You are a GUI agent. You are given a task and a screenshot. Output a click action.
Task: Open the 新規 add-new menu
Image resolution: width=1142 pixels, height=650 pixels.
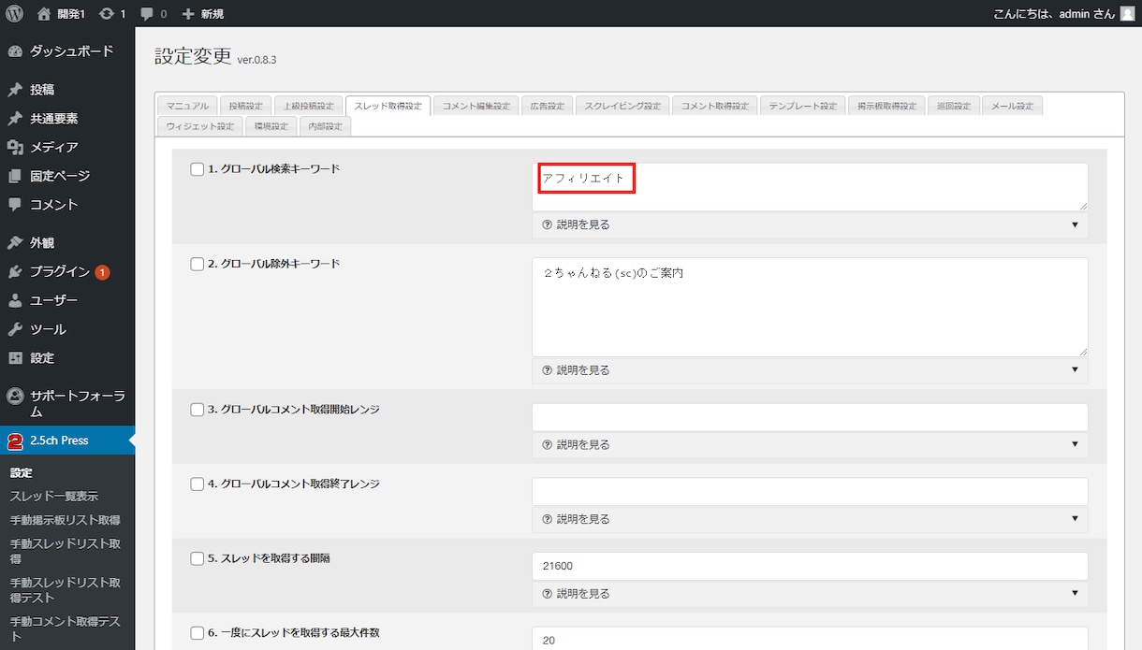(202, 13)
